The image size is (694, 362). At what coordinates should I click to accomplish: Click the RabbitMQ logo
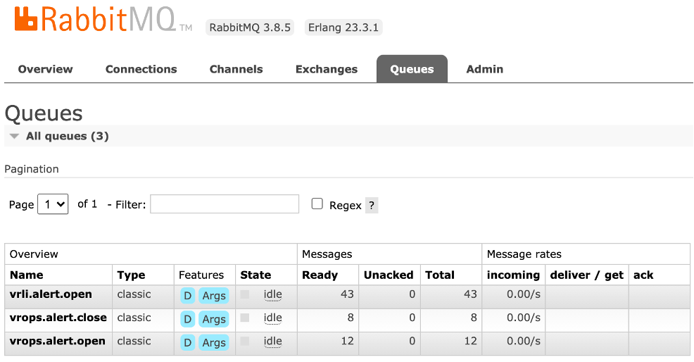(x=103, y=20)
